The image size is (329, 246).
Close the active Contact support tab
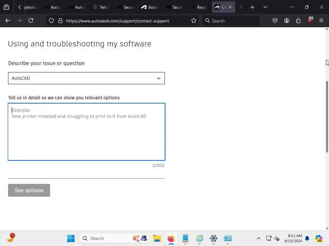(230, 7)
